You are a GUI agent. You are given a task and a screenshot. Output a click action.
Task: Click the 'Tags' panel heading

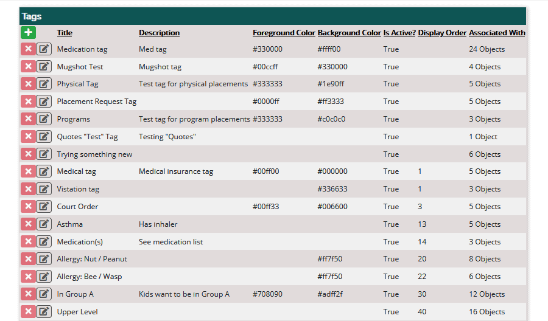pos(32,16)
